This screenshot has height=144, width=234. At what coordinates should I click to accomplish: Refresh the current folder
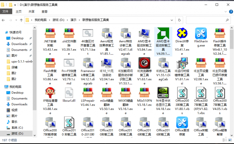pos(179,20)
